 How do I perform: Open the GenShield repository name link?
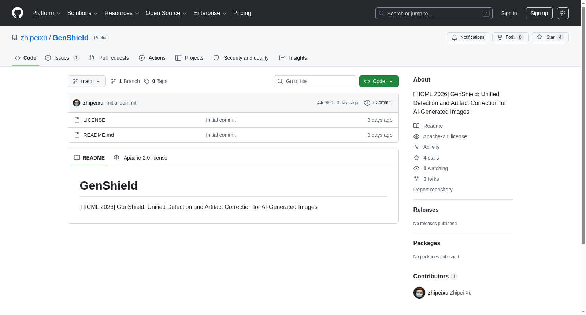(70, 38)
